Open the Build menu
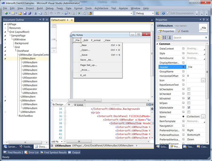212x161 pixels. click(x=40, y=8)
